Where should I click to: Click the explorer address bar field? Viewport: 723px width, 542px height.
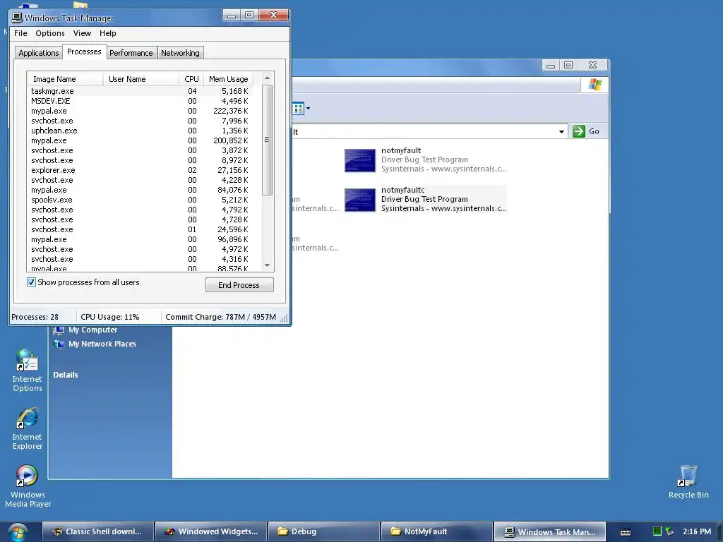click(424, 132)
